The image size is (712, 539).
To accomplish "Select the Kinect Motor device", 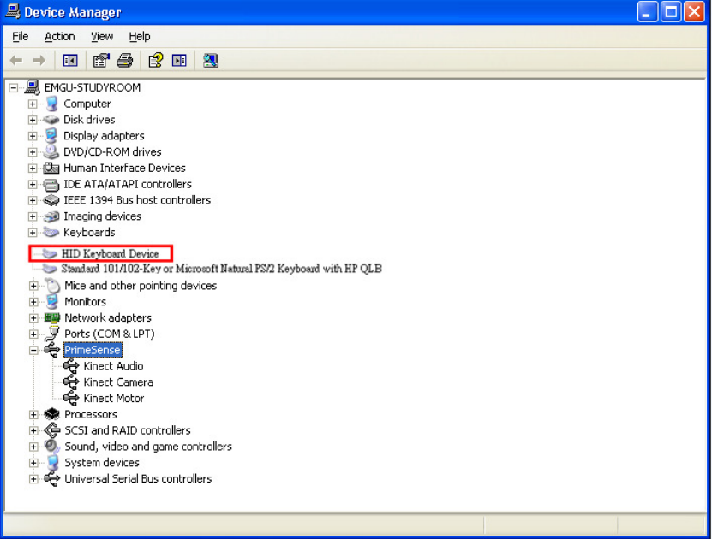I will tap(113, 398).
